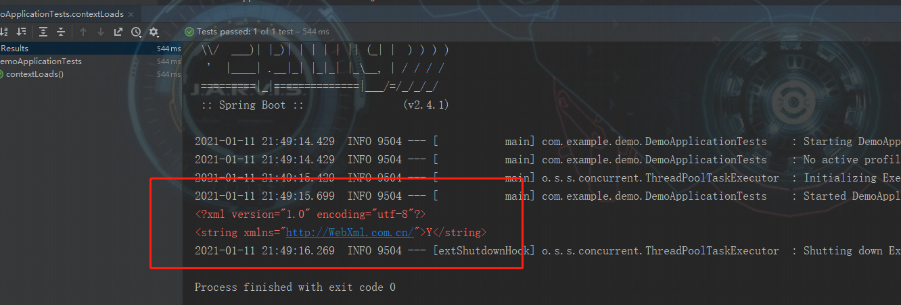The height and width of the screenshot is (305, 901).
Task: Sort test results by duration
Action: pos(22,32)
